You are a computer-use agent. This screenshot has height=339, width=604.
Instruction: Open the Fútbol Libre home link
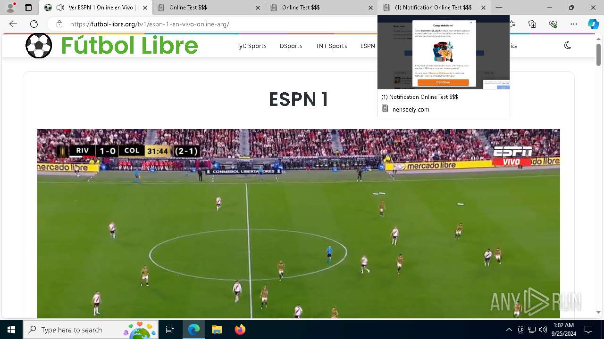(129, 46)
